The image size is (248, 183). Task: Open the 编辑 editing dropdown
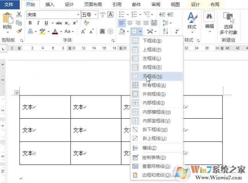click(x=210, y=31)
